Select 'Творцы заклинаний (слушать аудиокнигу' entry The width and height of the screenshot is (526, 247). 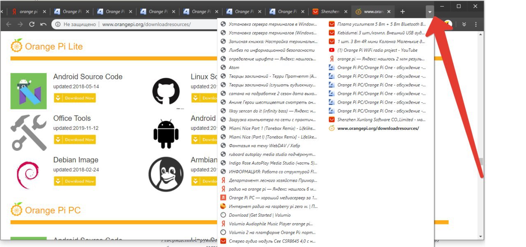pos(268,85)
